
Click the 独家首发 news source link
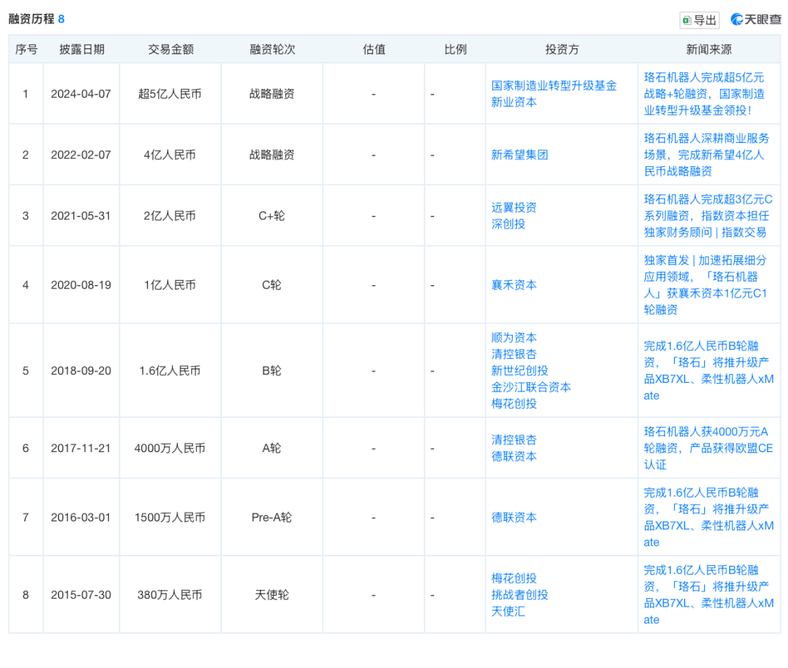tap(708, 284)
